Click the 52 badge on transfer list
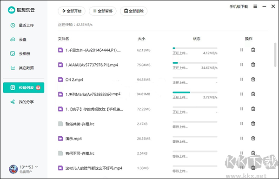 (38, 87)
